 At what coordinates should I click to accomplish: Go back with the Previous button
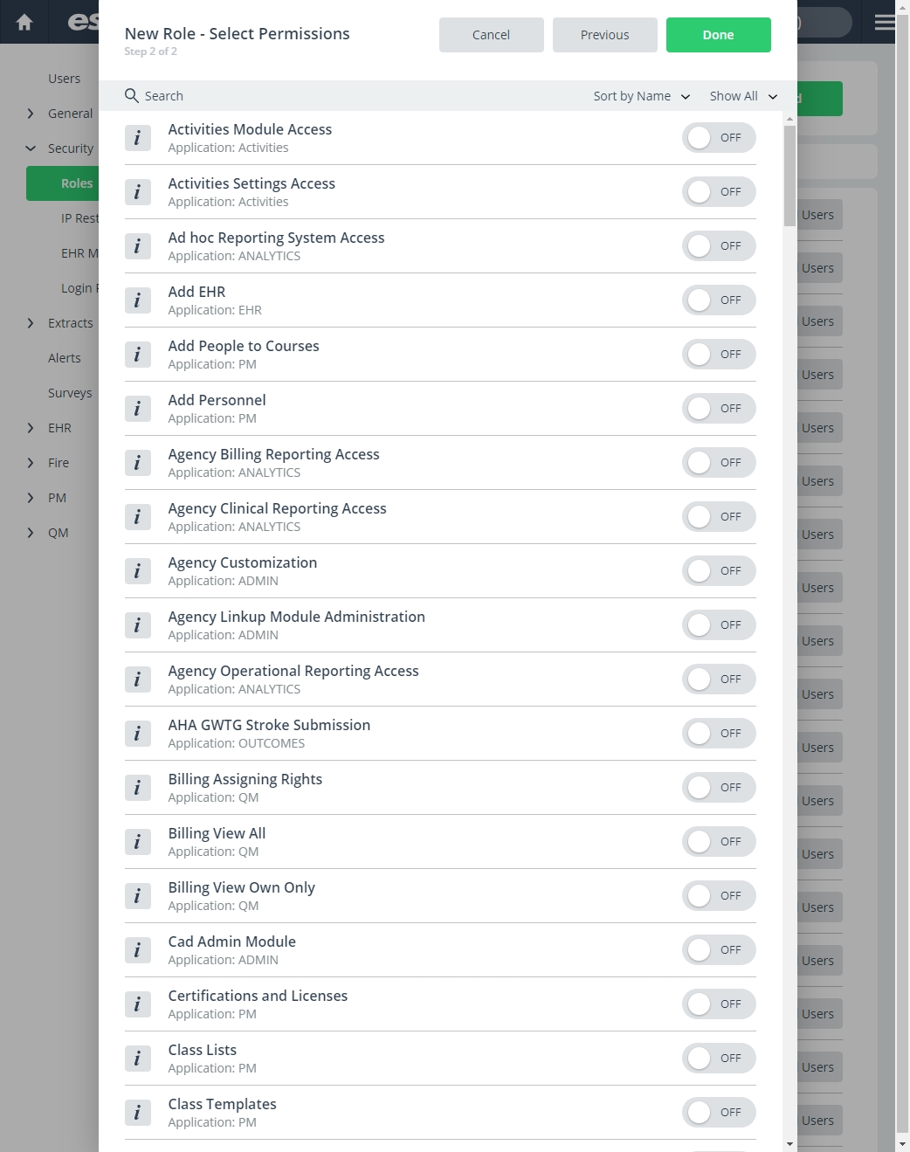(x=605, y=35)
